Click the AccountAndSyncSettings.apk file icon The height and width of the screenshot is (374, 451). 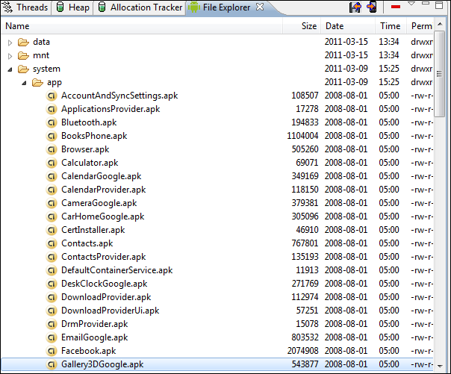pos(52,96)
